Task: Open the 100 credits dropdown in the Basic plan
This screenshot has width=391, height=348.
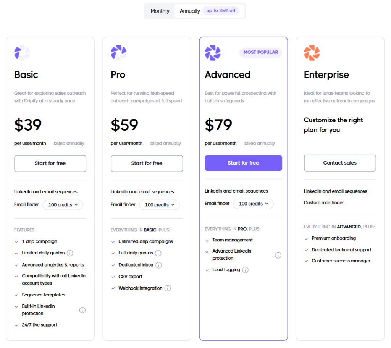Action: click(63, 205)
